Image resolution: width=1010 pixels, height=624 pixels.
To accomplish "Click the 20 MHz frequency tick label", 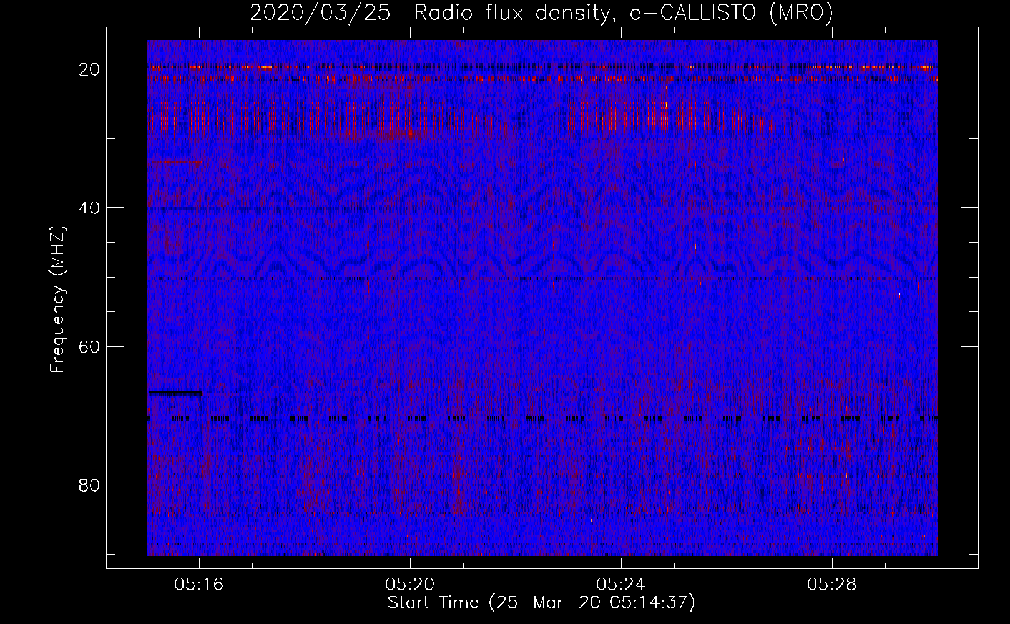I will point(89,69).
